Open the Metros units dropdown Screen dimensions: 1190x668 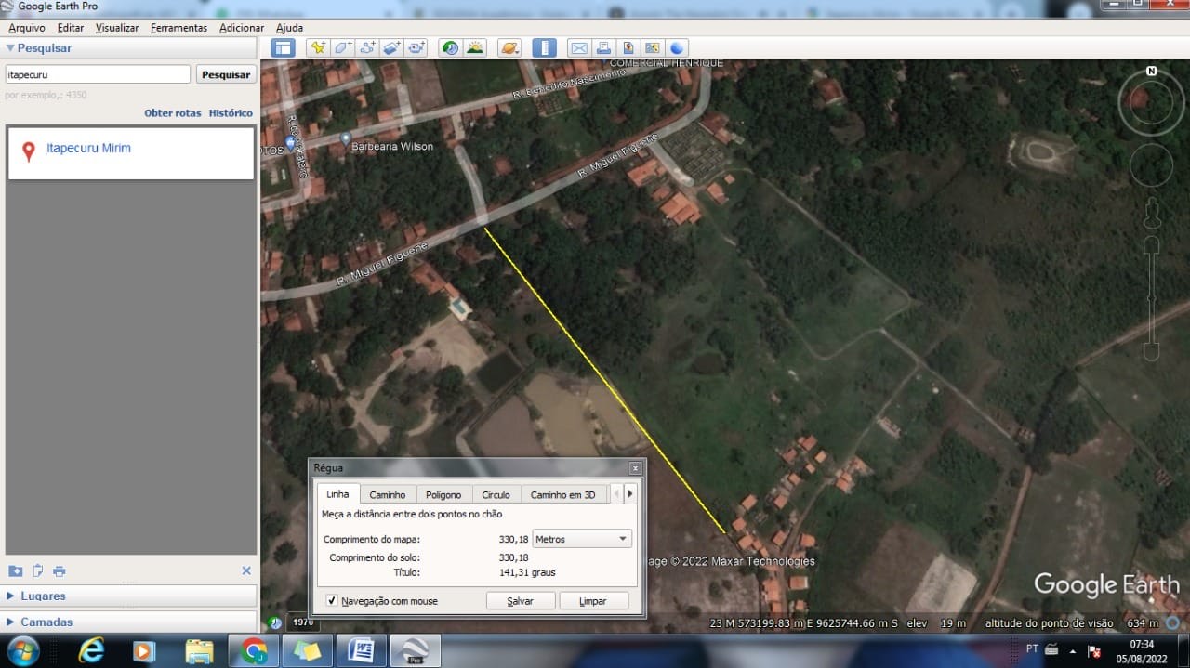[x=582, y=539]
